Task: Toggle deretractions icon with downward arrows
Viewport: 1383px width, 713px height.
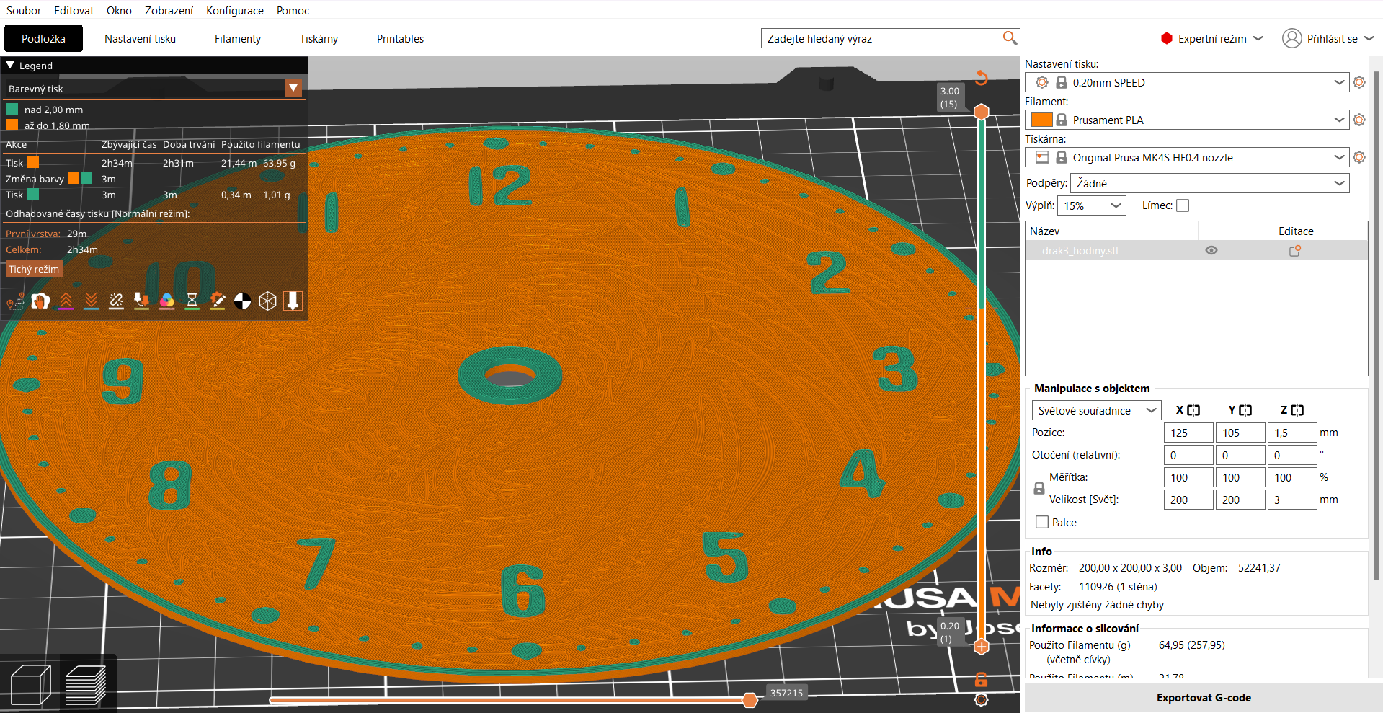Action: point(91,301)
